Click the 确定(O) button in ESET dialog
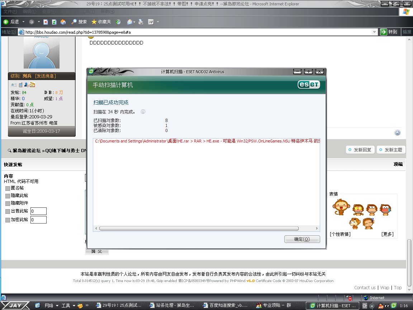This screenshot has width=413, height=310. [x=302, y=239]
